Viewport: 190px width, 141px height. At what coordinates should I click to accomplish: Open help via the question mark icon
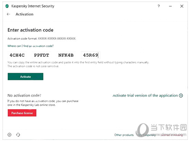pos(159,6)
